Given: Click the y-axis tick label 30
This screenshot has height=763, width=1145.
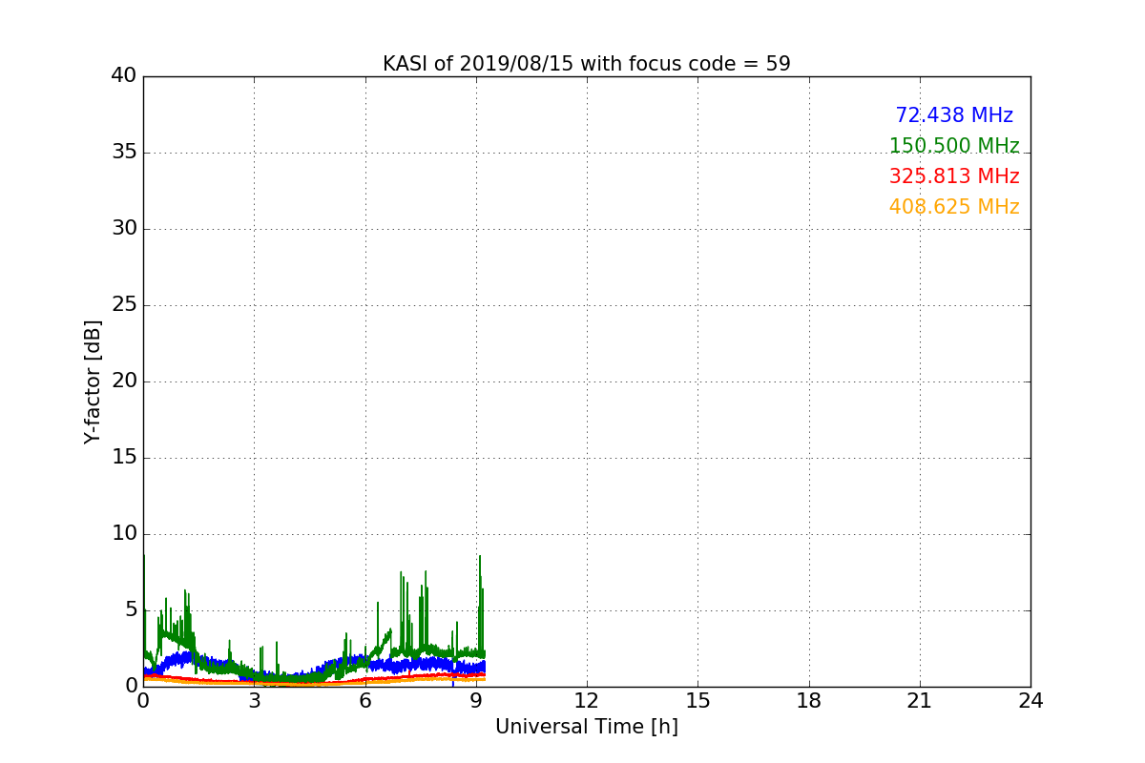Looking at the screenshot, I should click(x=124, y=229).
